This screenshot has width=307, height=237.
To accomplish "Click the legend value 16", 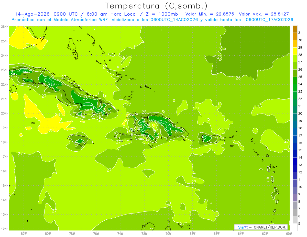I will 300,143.
